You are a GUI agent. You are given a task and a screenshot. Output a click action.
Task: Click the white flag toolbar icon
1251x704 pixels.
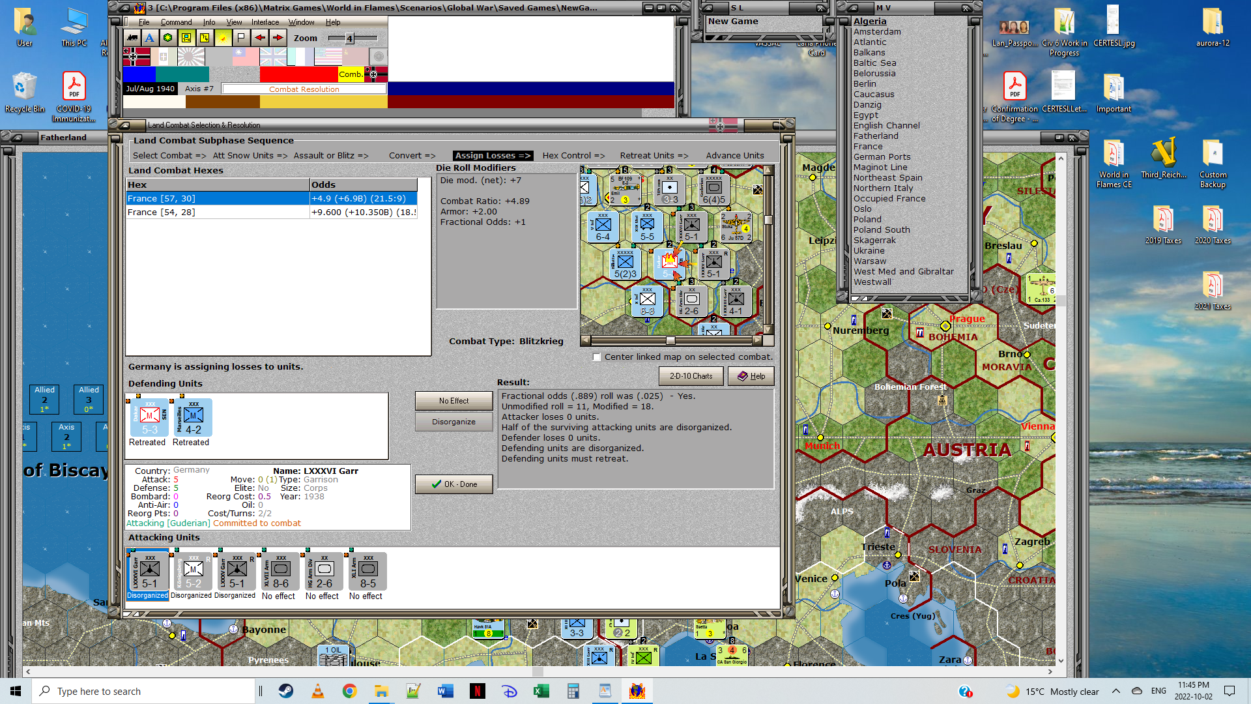click(x=241, y=38)
